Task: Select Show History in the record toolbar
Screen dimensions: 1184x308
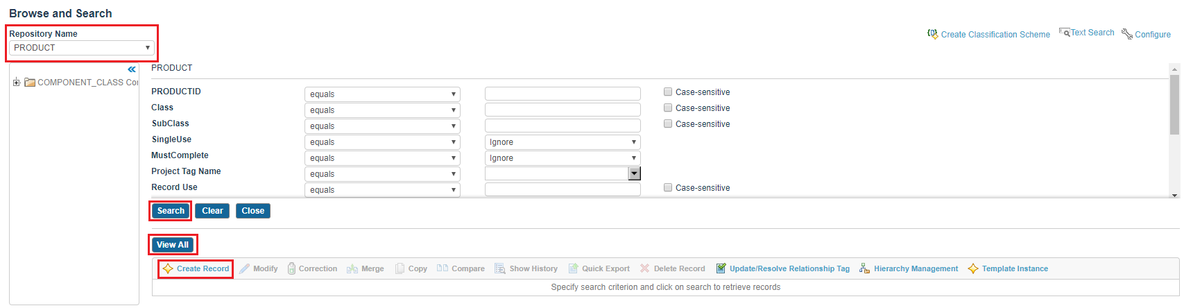Action: [526, 269]
